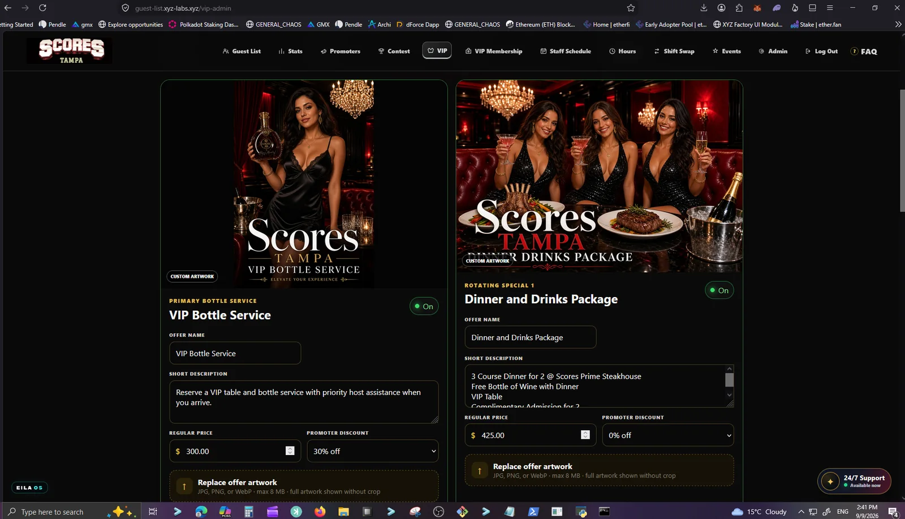This screenshot has height=519, width=905.
Task: Go to the Promoters section
Action: click(x=340, y=51)
